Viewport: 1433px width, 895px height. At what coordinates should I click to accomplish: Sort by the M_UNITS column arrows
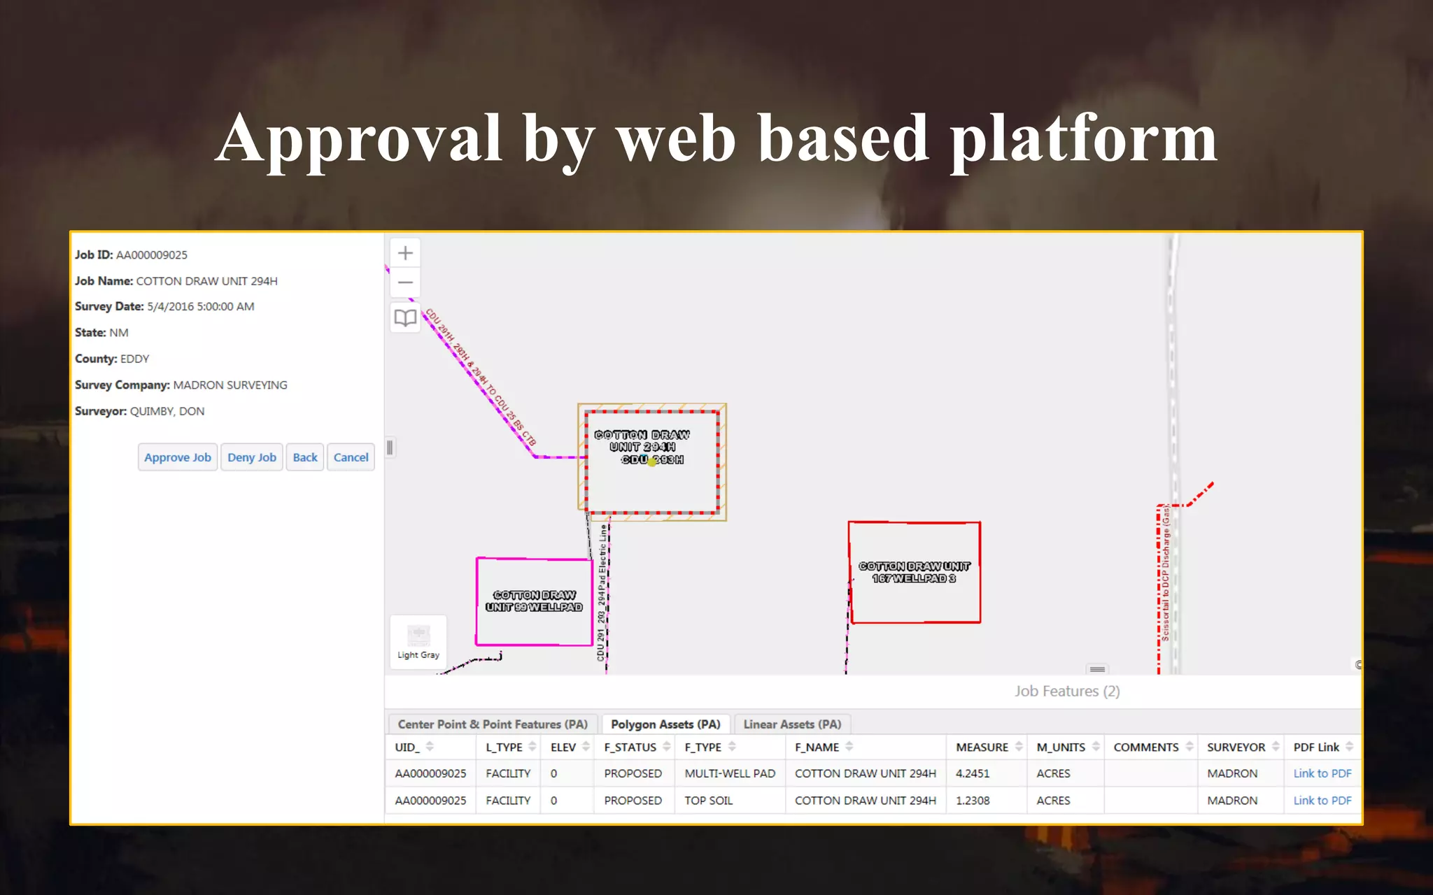[1096, 747]
